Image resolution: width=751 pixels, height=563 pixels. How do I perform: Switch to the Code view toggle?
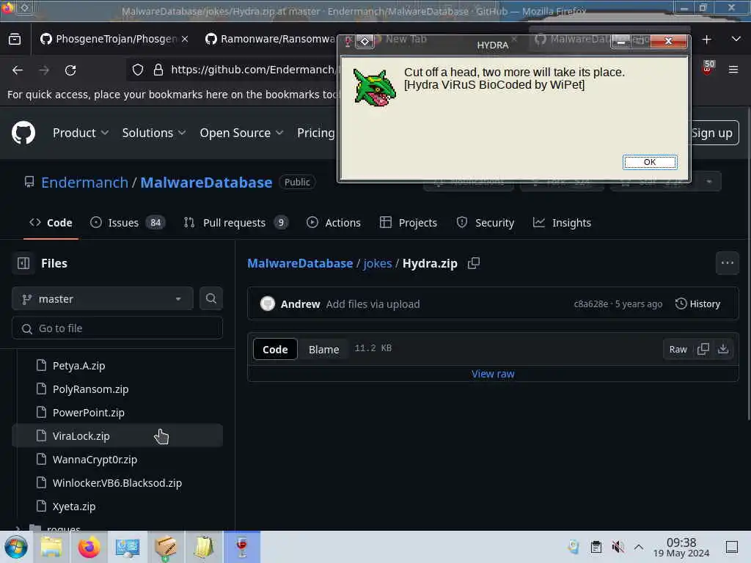[x=275, y=350]
